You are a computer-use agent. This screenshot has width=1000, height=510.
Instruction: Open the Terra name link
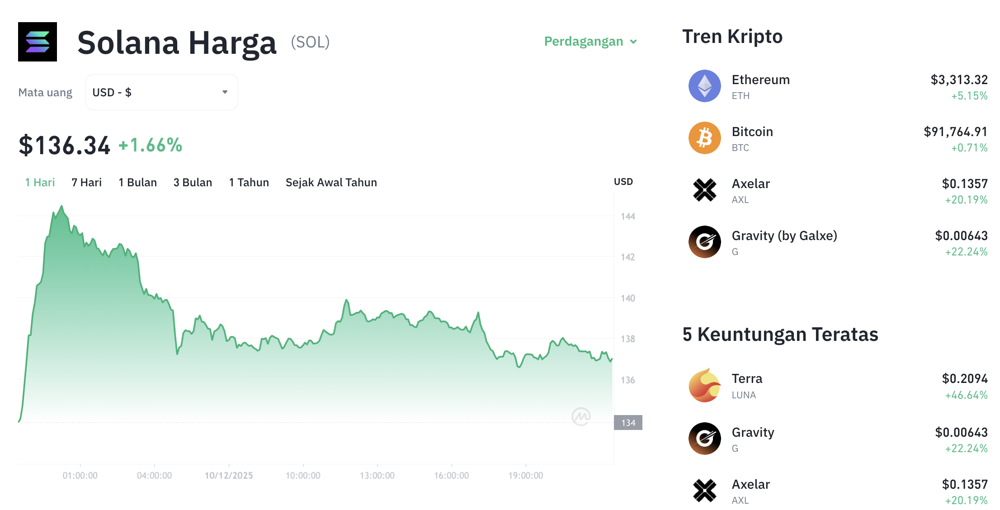point(747,379)
